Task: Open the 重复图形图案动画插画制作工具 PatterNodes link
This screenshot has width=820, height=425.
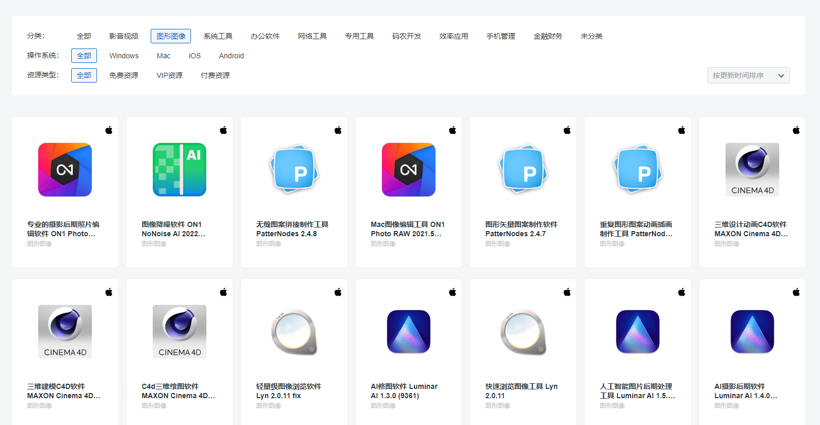Action: pyautogui.click(x=636, y=229)
